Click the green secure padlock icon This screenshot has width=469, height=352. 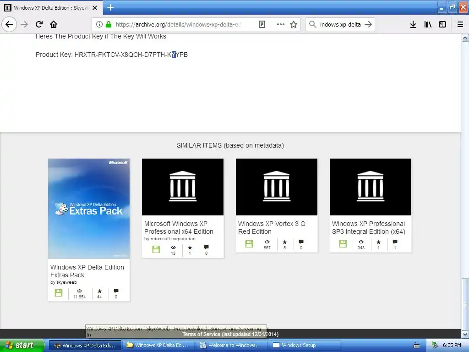click(x=109, y=24)
